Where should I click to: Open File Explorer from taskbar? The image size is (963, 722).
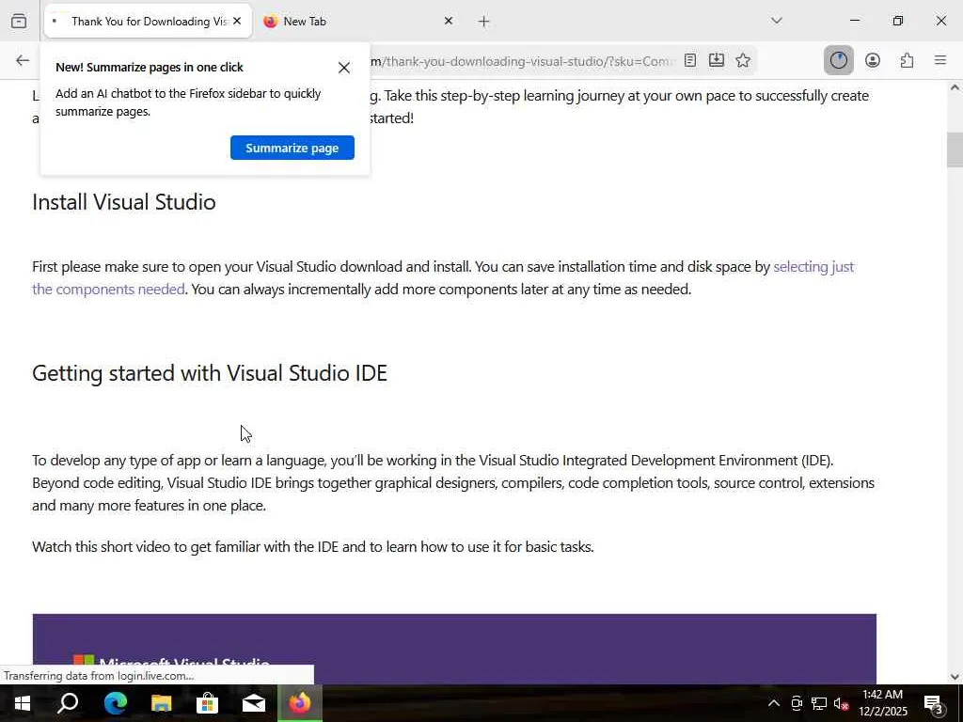click(x=162, y=703)
